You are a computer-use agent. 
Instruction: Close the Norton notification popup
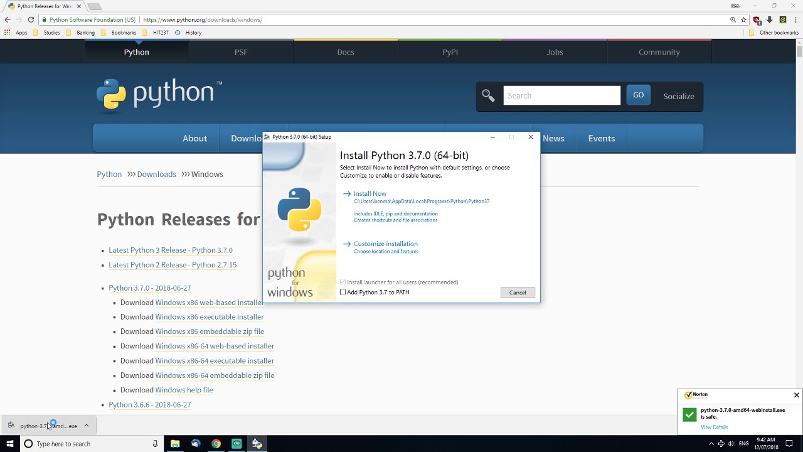pos(796,395)
